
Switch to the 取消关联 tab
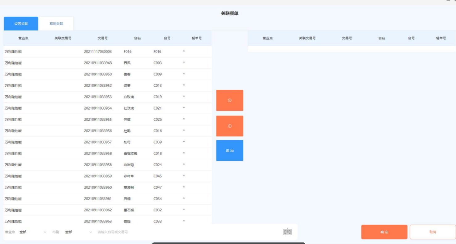click(56, 24)
